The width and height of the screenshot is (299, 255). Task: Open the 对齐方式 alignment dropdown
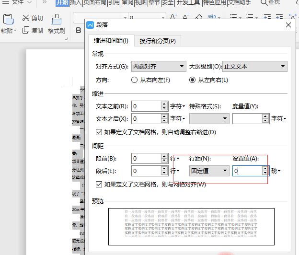tap(158, 66)
